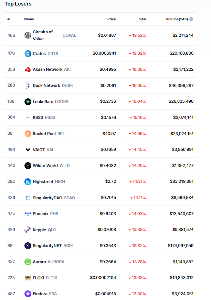Open the Wilder World coin link
The width and height of the screenshot is (211, 300).
(45, 166)
